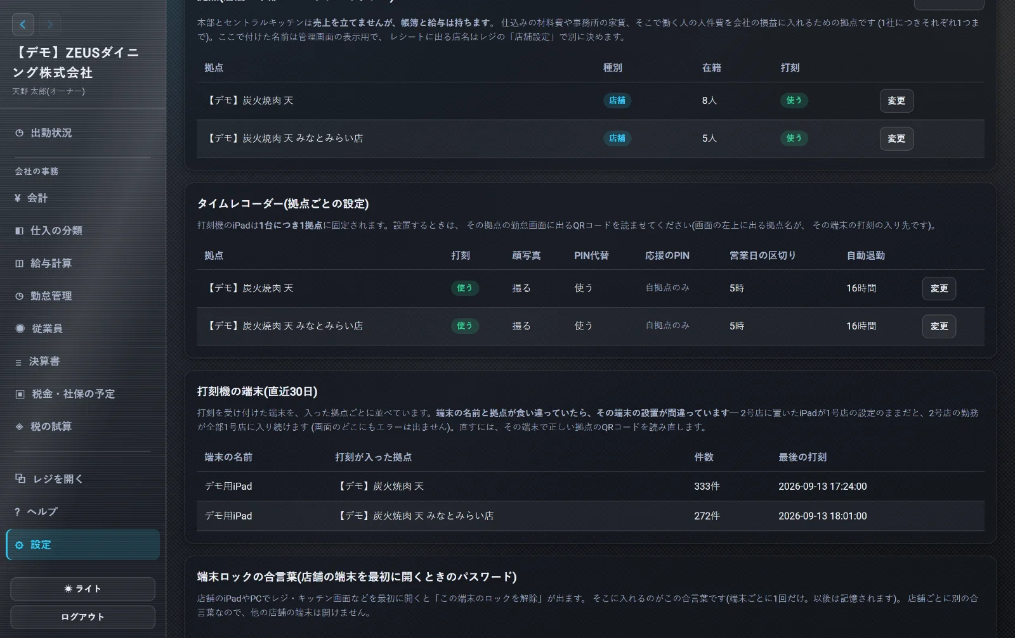Click 変更 for 炭火焼肉 天 time recorder row

(x=939, y=288)
